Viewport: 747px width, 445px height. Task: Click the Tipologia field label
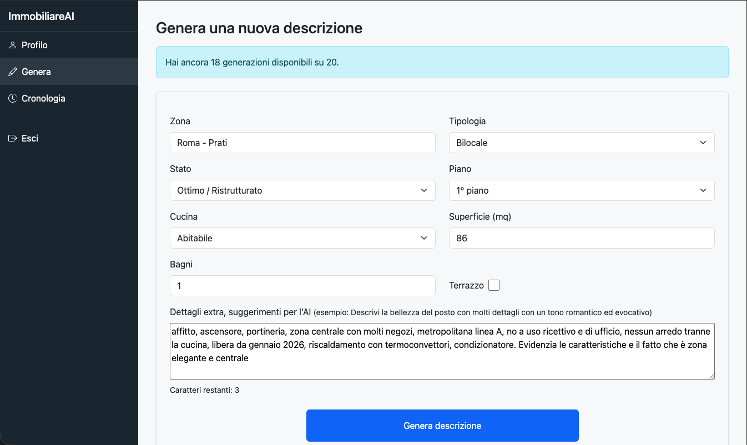pos(467,121)
